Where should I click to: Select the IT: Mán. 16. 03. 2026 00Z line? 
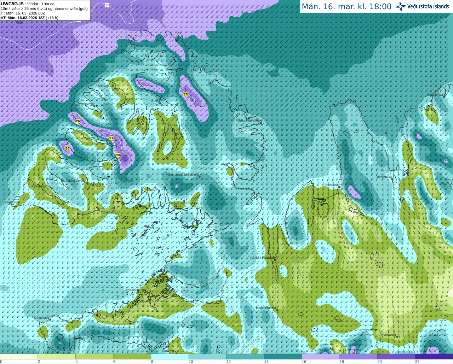pos(23,13)
